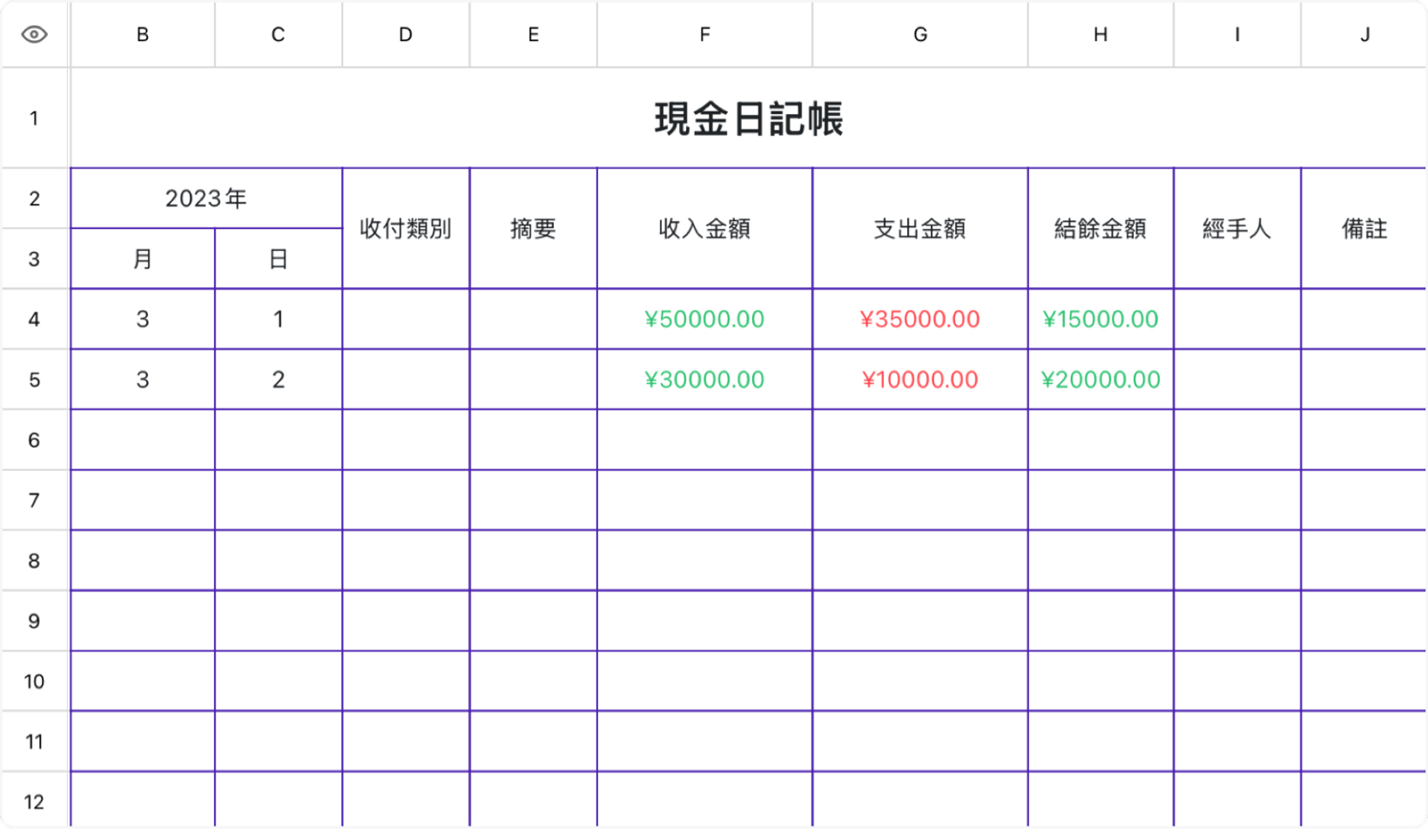The height and width of the screenshot is (829, 1428).
Task: Select row 1 header
Action: click(34, 118)
